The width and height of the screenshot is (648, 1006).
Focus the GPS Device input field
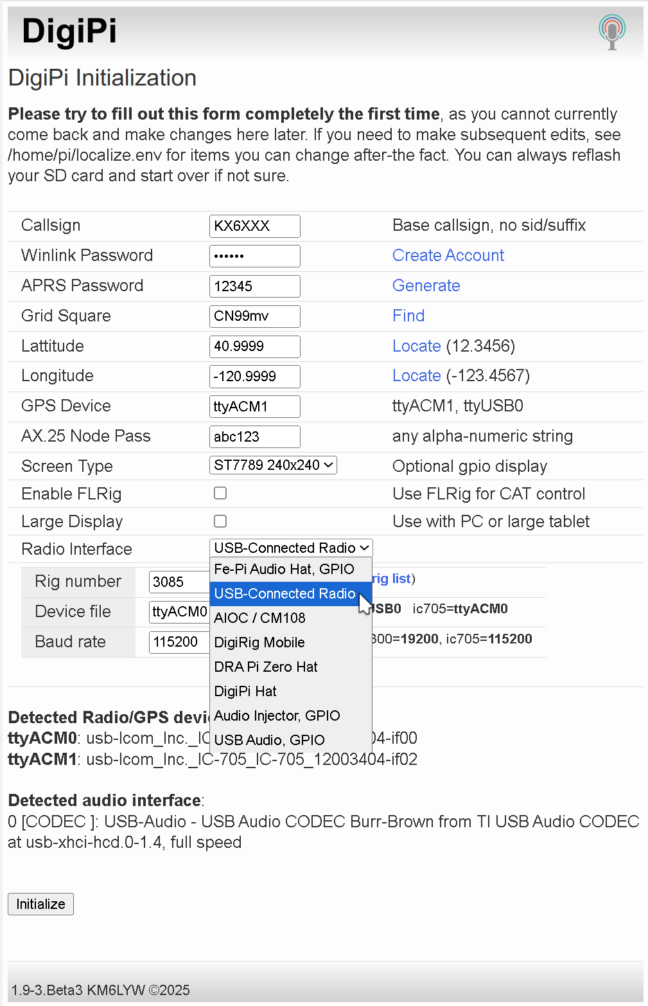point(255,406)
